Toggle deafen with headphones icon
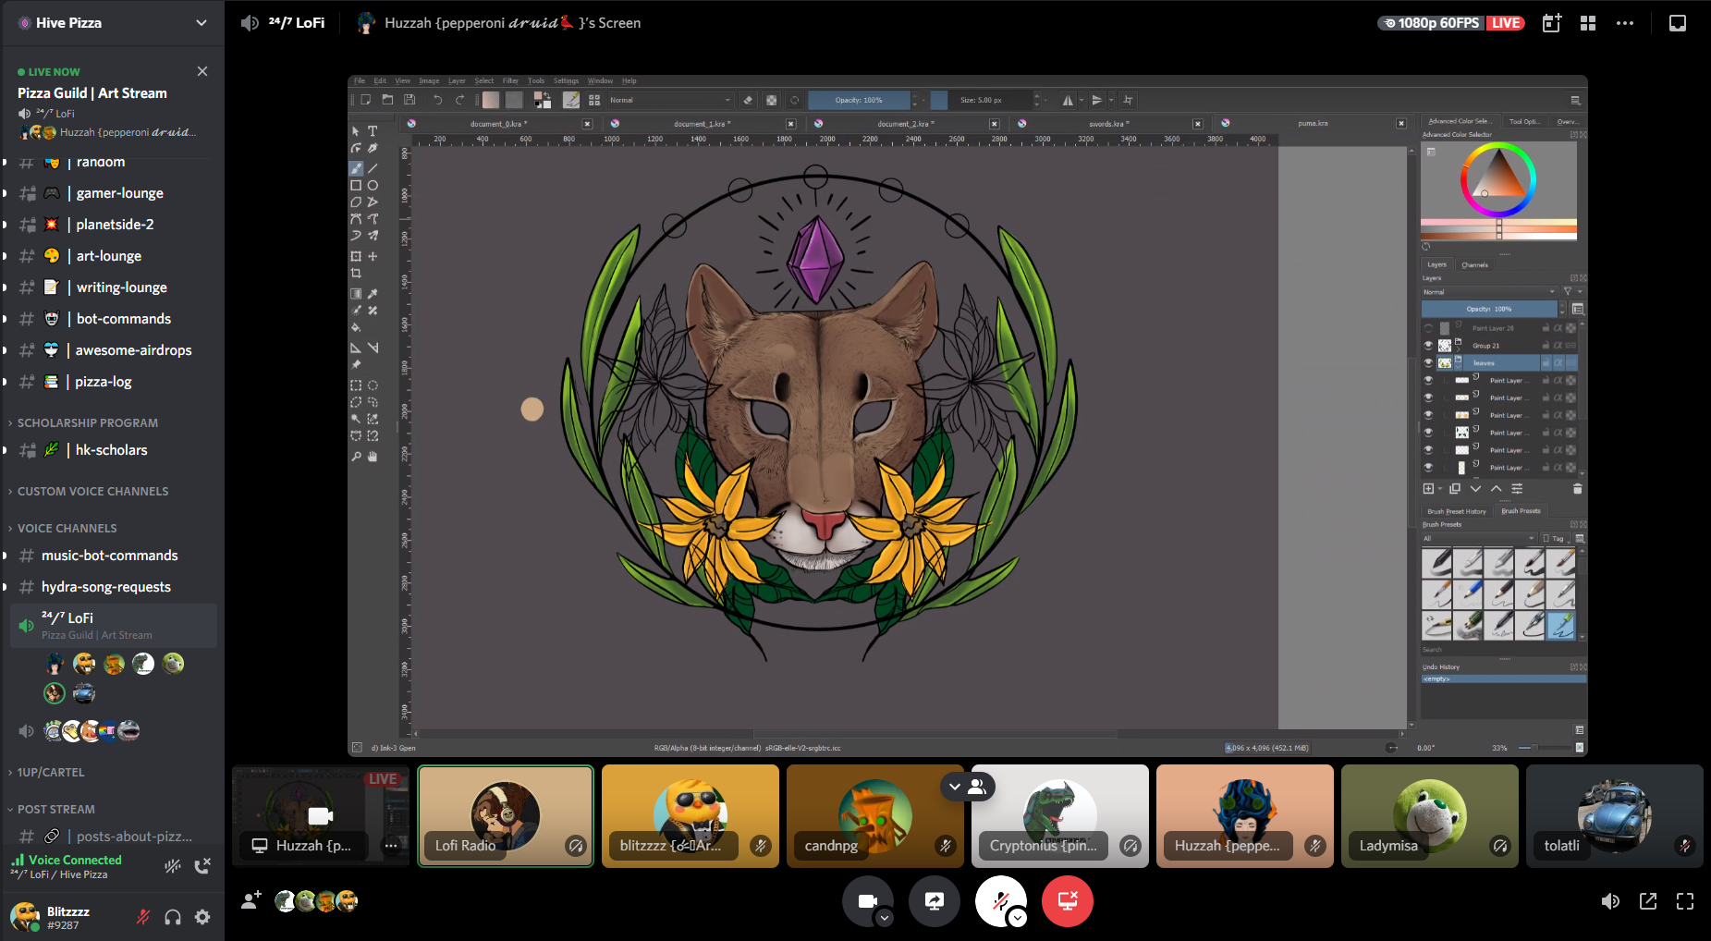1711x941 pixels. click(x=173, y=917)
